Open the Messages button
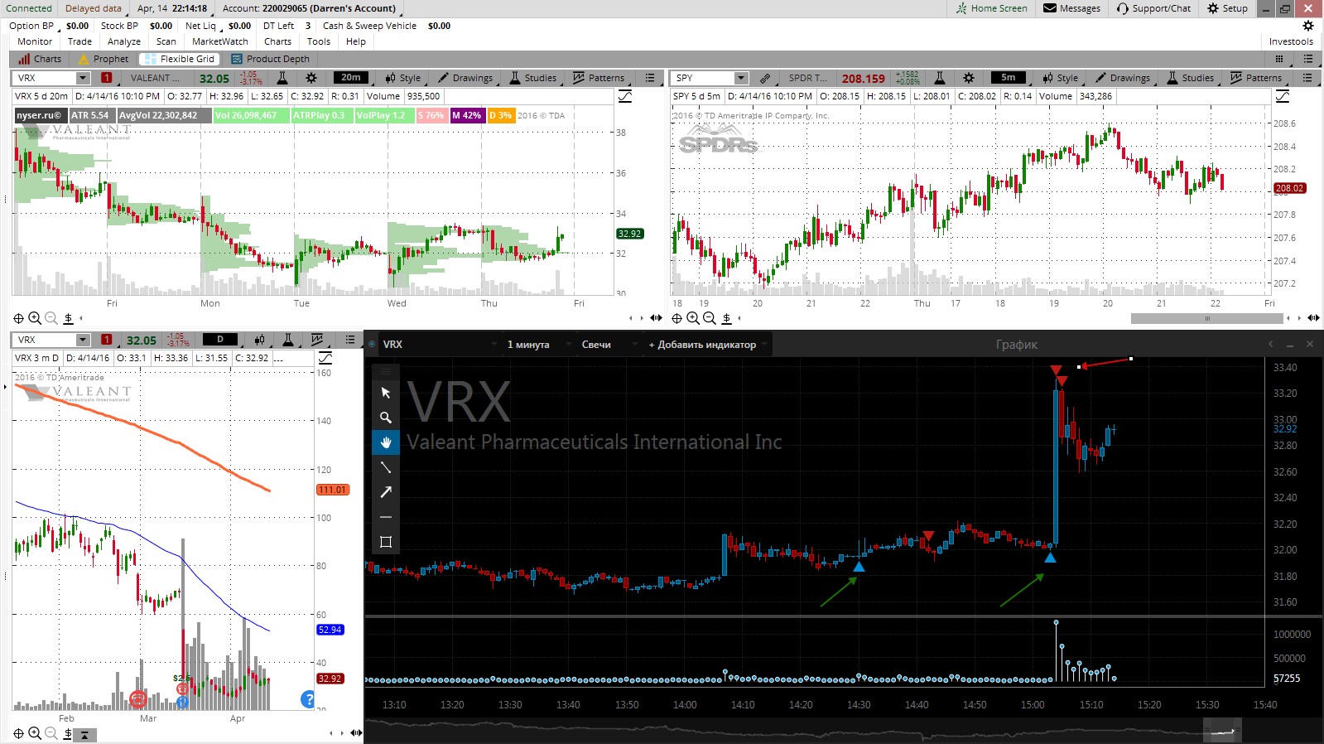 (x=1071, y=8)
